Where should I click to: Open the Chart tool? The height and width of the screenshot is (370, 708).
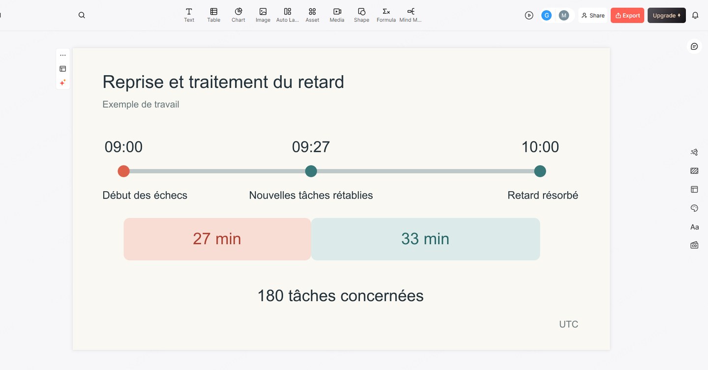(x=238, y=15)
